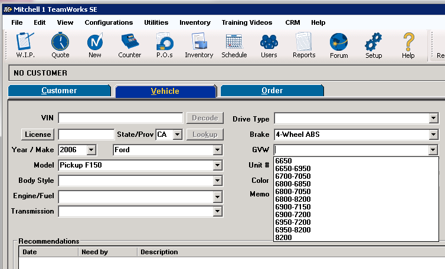The width and height of the screenshot is (445, 269).
Task: Click the License button
Action: click(37, 134)
